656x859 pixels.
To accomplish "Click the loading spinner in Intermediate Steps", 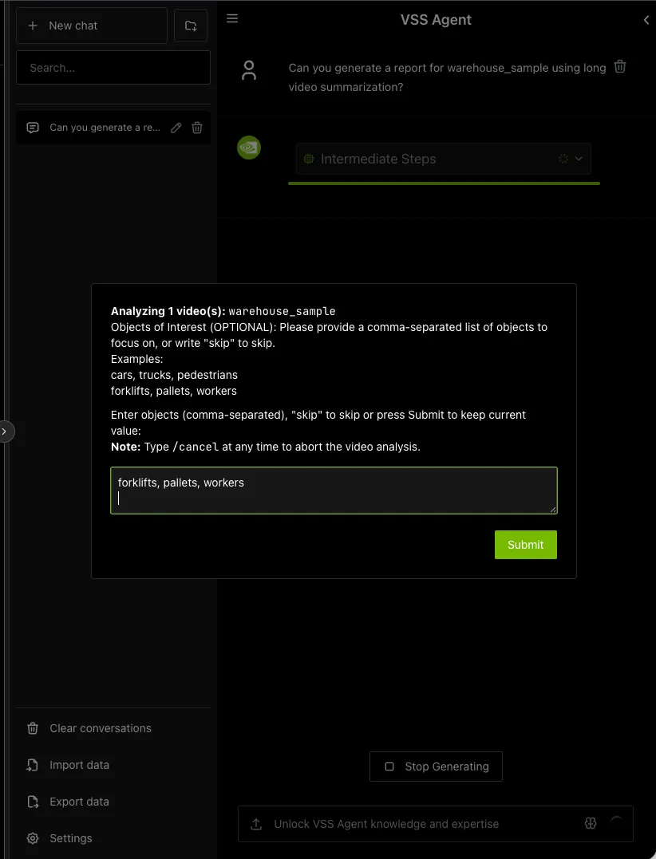I will point(563,159).
